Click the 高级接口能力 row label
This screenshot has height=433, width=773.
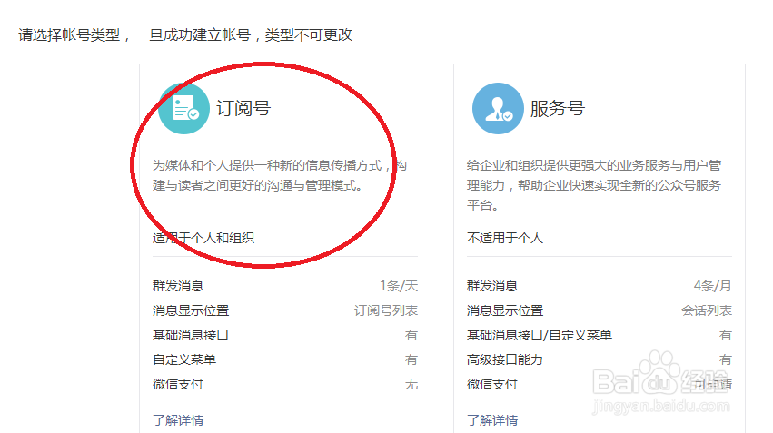pos(505,359)
